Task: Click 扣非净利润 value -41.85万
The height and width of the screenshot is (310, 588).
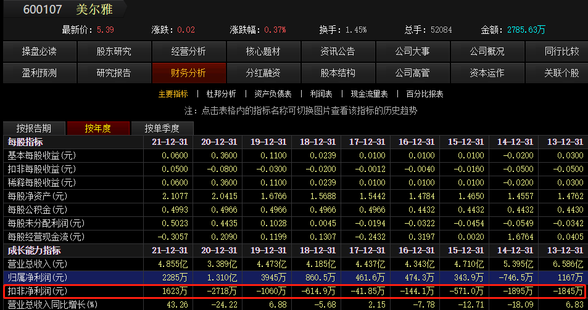Action: (368, 291)
